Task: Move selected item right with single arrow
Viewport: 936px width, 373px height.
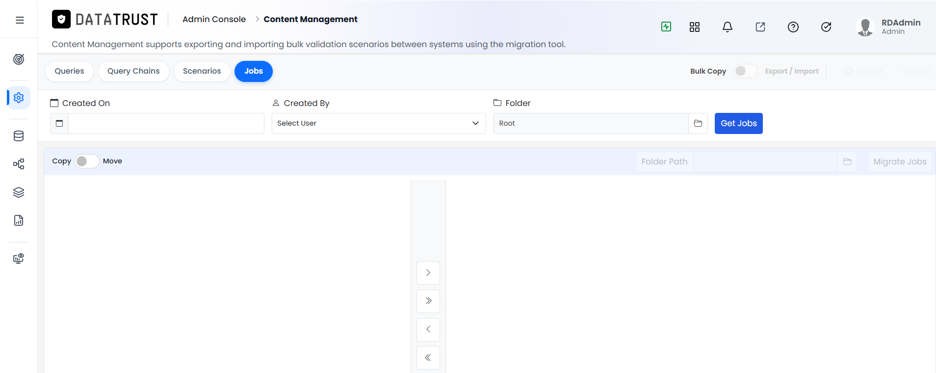Action: click(x=428, y=273)
